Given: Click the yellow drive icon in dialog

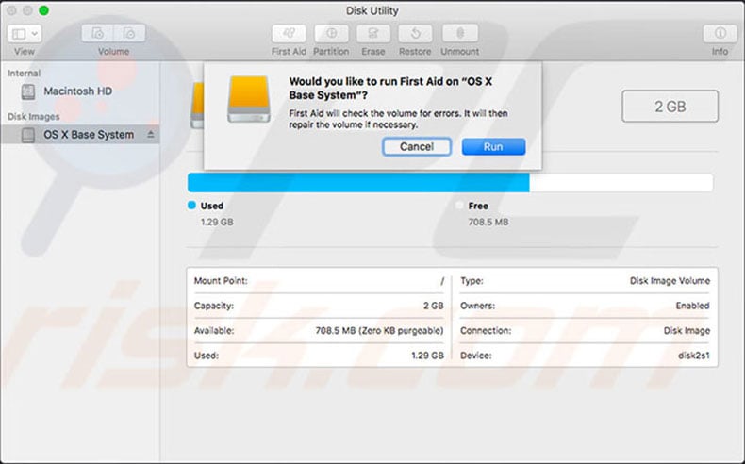Looking at the screenshot, I should 249,99.
